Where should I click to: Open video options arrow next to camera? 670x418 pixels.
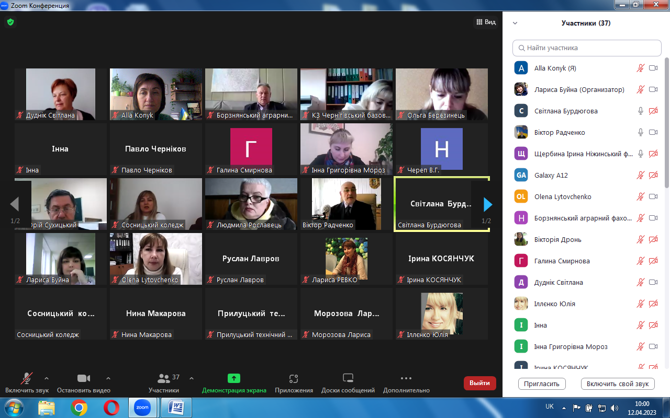(x=108, y=378)
